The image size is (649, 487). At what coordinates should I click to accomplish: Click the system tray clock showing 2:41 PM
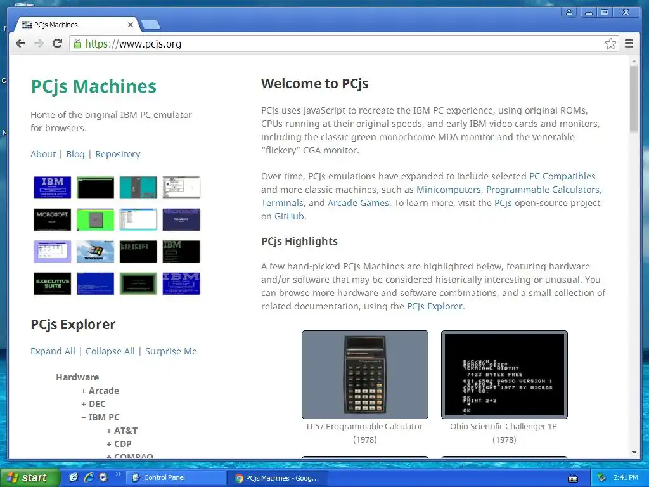(x=626, y=477)
